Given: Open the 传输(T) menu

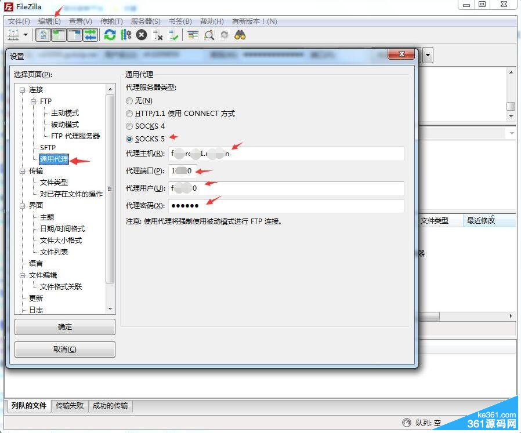Looking at the screenshot, I should tap(111, 21).
